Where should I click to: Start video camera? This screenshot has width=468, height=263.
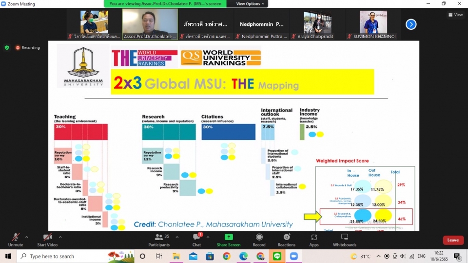tap(47, 240)
